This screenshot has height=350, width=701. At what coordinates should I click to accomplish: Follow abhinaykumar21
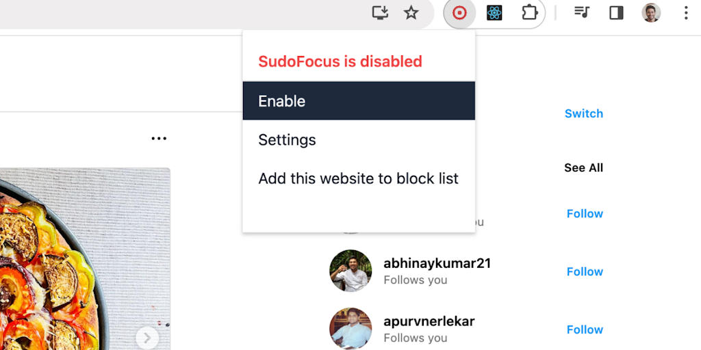pos(585,271)
